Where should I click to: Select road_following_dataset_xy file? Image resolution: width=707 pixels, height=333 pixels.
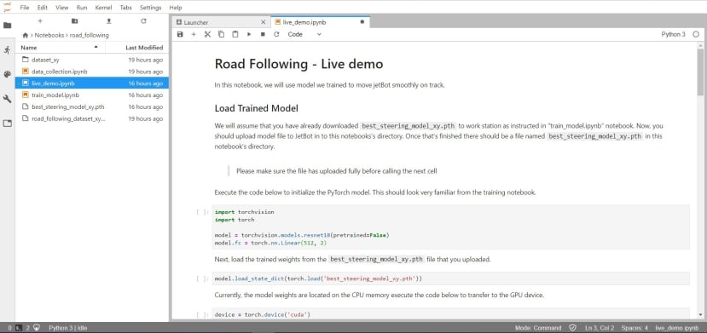coord(92,118)
